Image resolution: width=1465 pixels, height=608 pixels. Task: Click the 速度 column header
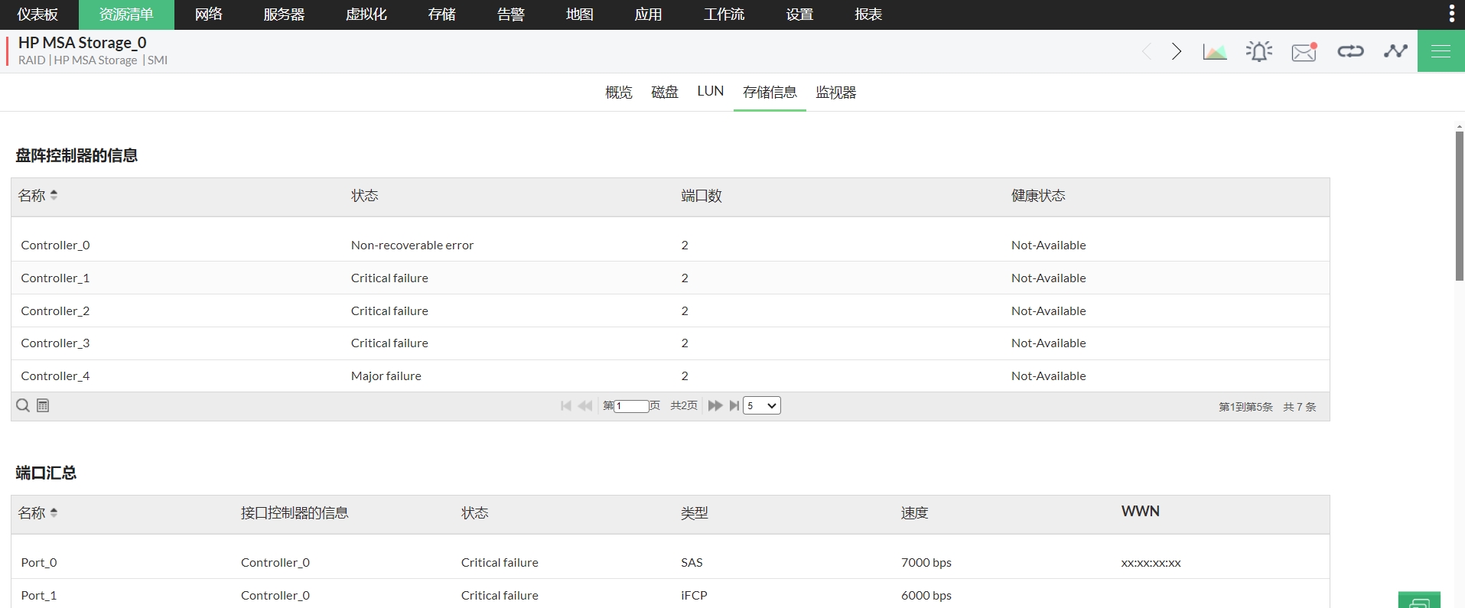(x=915, y=513)
